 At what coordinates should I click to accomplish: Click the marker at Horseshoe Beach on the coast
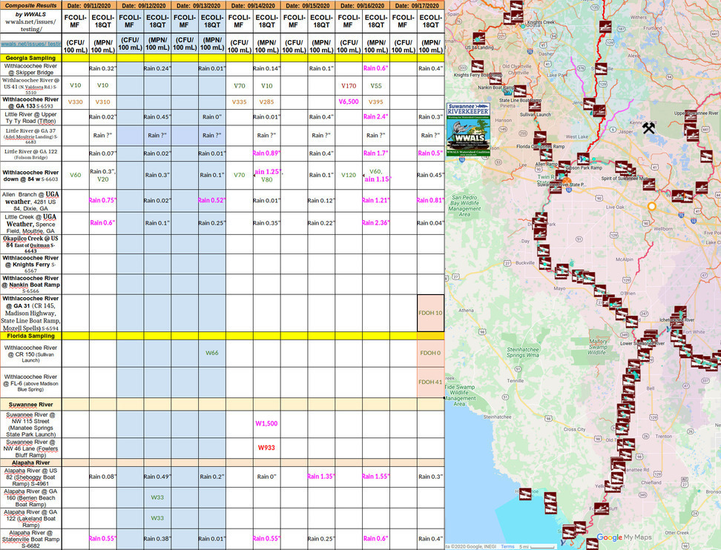[525, 494]
